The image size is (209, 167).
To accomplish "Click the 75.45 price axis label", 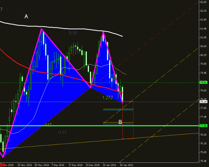I will [203, 161].
